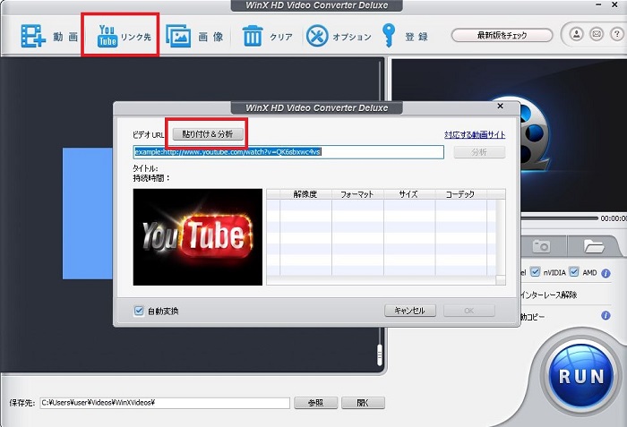Click the クリア toolbar label
This screenshot has width=627, height=427.
point(280,37)
